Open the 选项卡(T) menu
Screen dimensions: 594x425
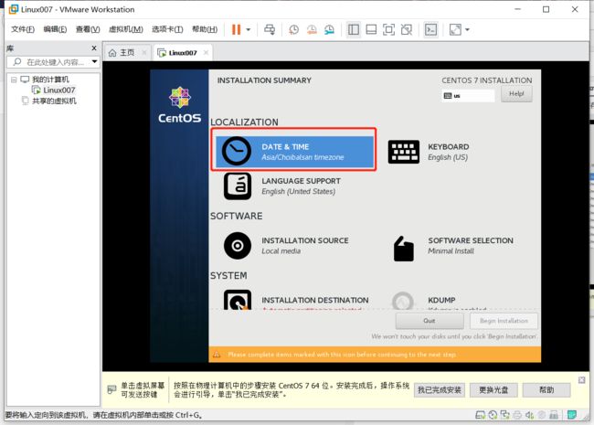pos(167,29)
